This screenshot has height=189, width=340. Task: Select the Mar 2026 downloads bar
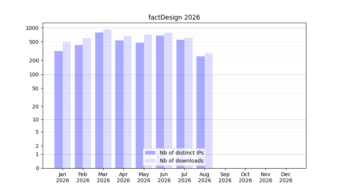pyautogui.click(x=107, y=99)
